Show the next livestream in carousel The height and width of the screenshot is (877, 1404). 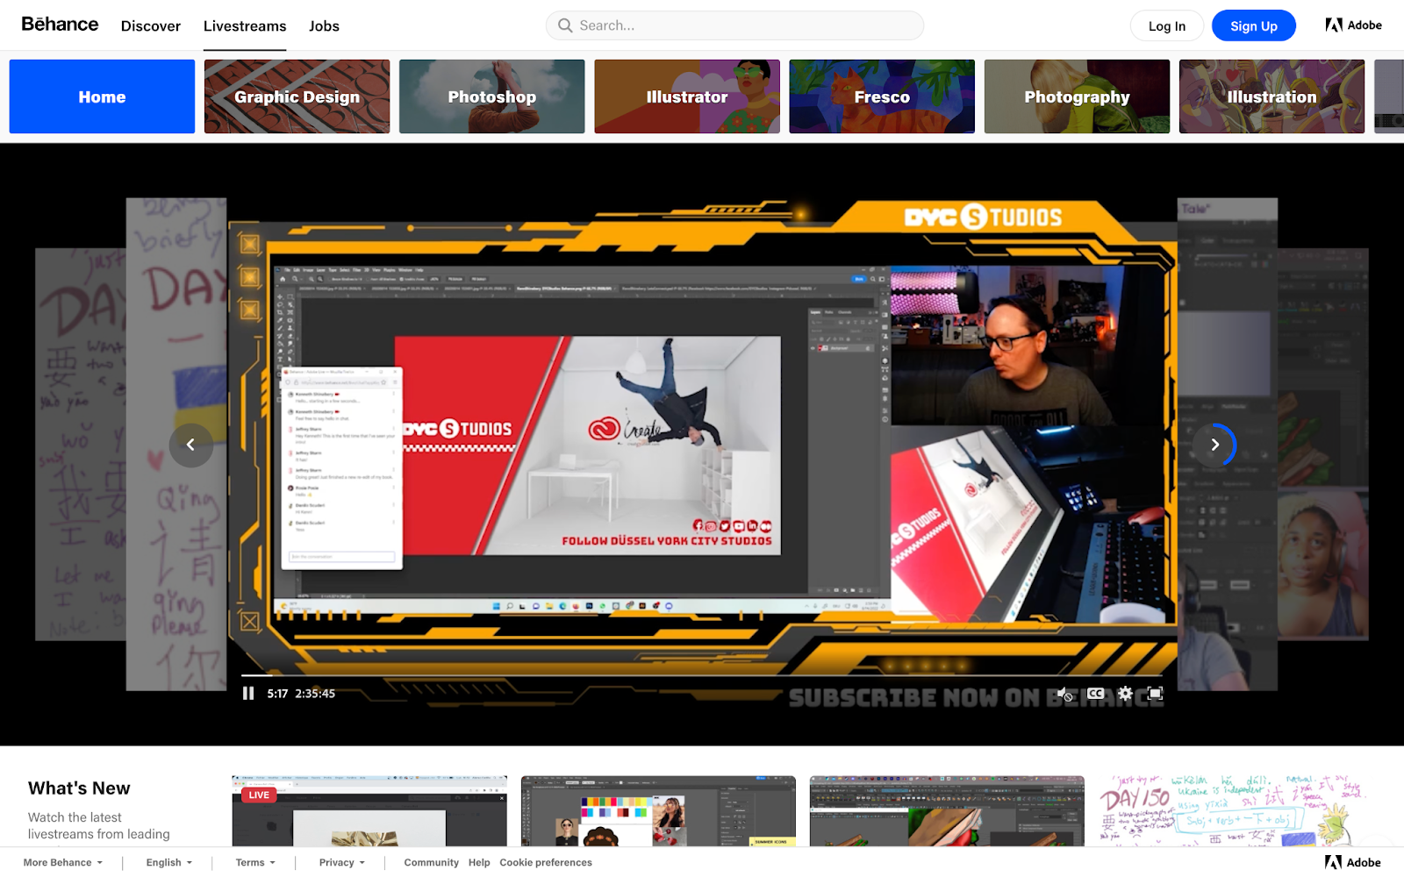1214,445
